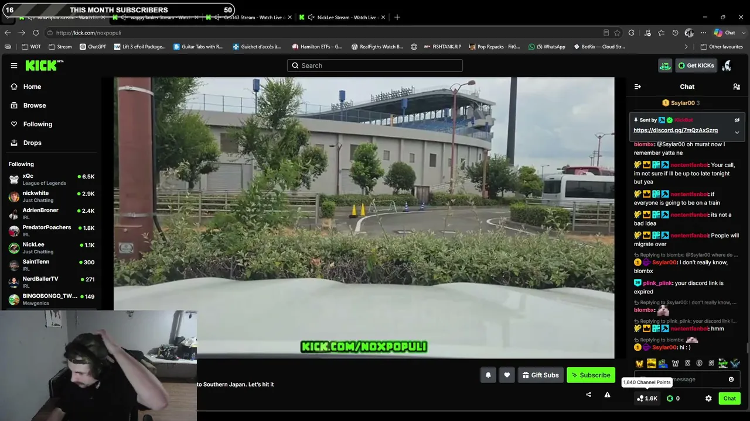Open the browser history icon

pyautogui.click(x=676, y=33)
